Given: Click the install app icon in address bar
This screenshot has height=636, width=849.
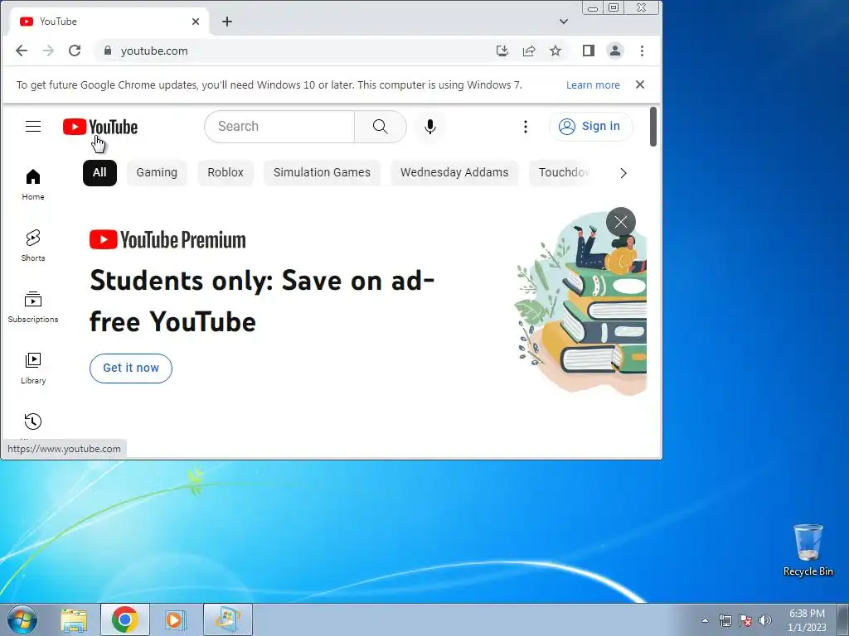Looking at the screenshot, I should (x=502, y=51).
